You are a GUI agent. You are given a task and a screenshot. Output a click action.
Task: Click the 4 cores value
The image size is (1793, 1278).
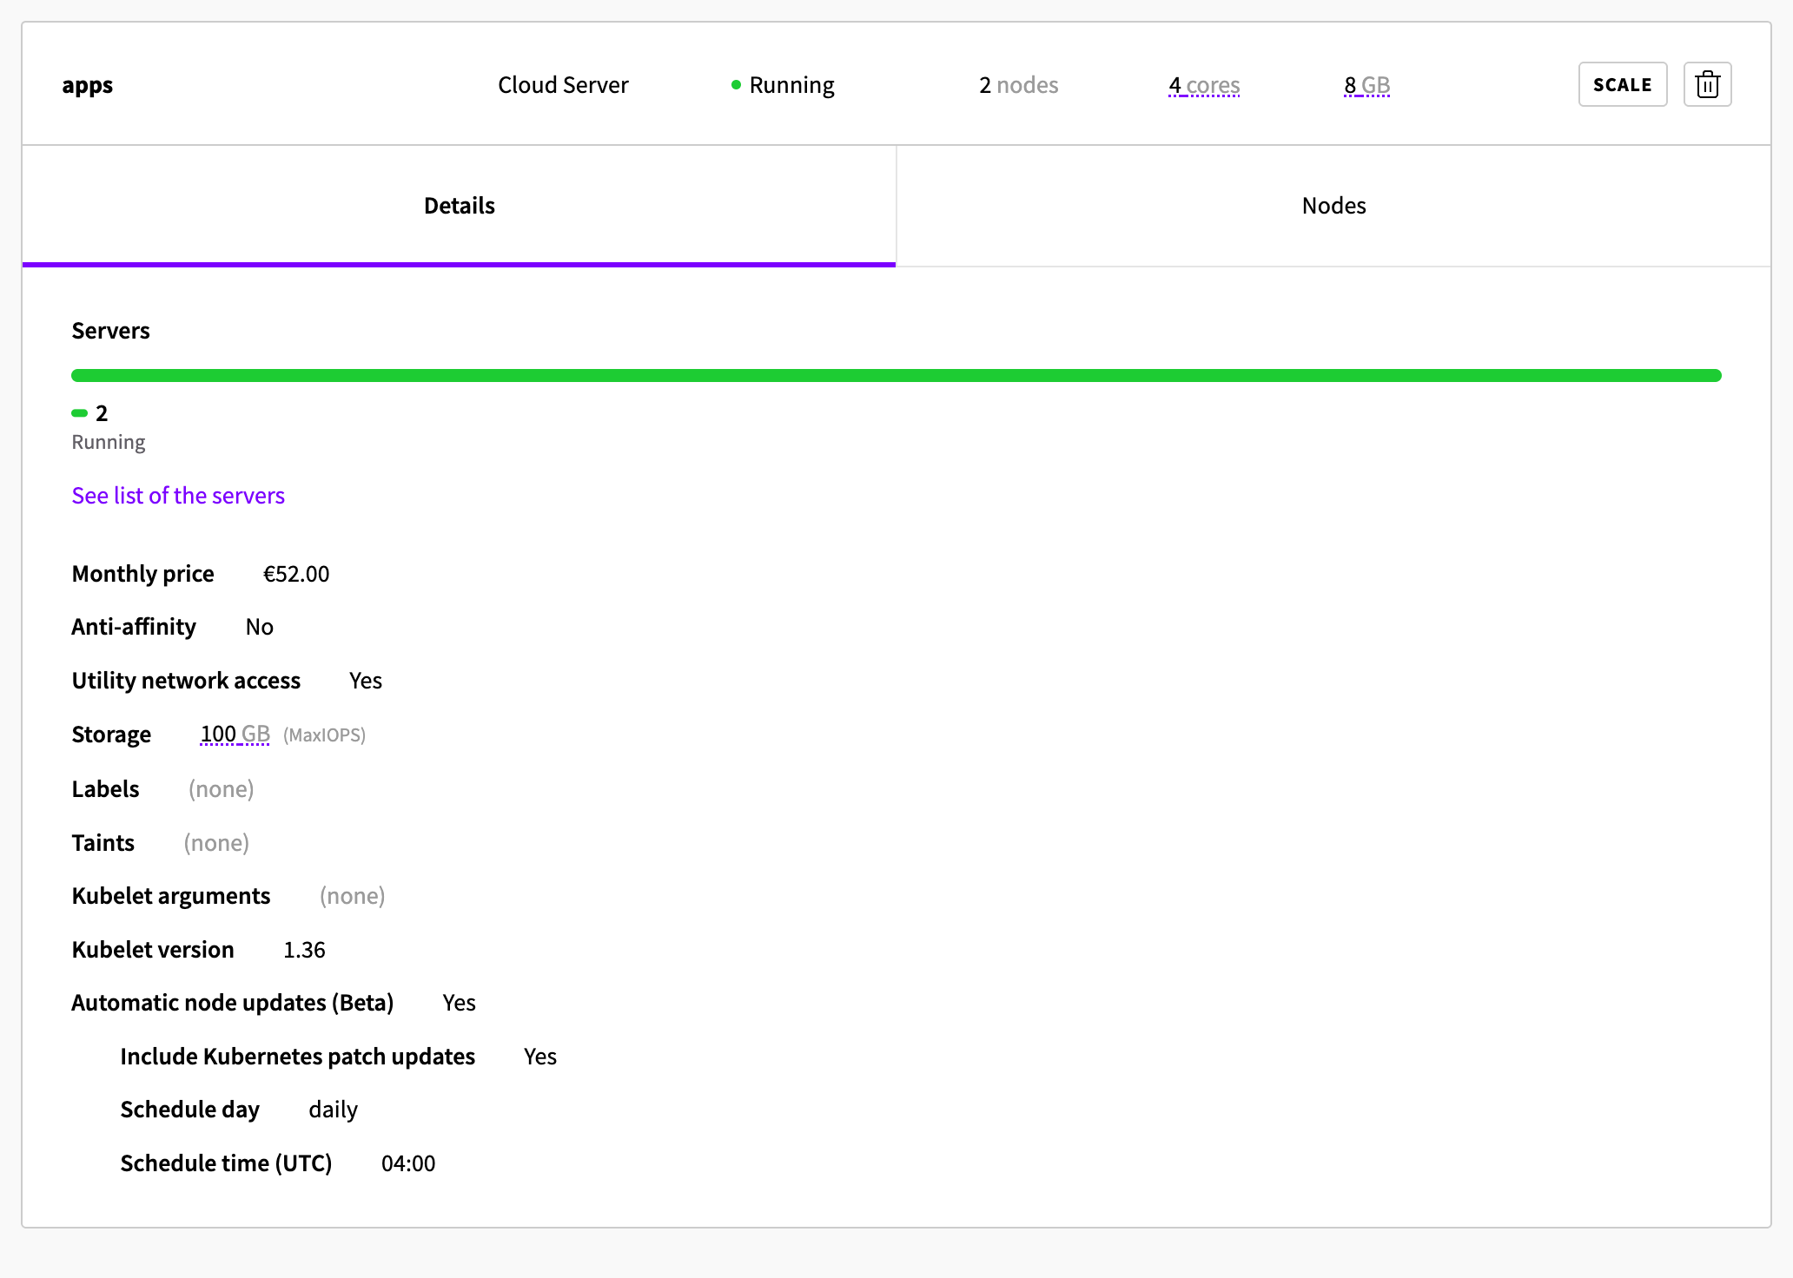pos(1204,85)
